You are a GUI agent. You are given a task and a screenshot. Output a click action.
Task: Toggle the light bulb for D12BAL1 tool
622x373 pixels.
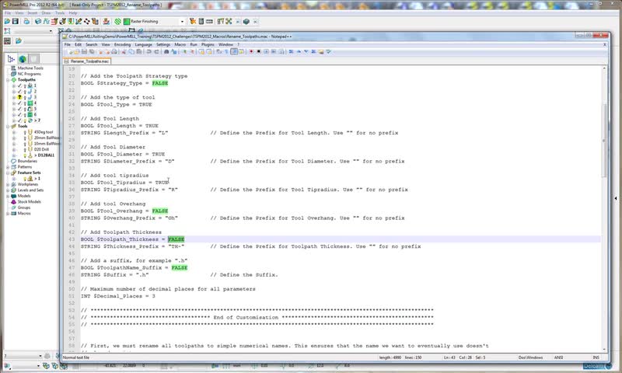click(x=25, y=155)
